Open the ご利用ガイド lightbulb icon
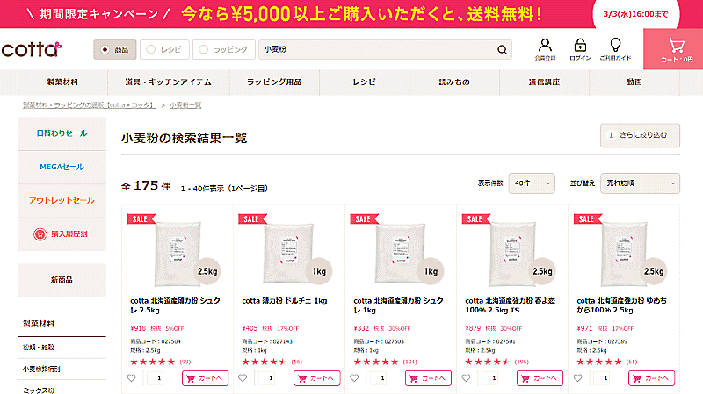The image size is (703, 394). click(x=615, y=48)
